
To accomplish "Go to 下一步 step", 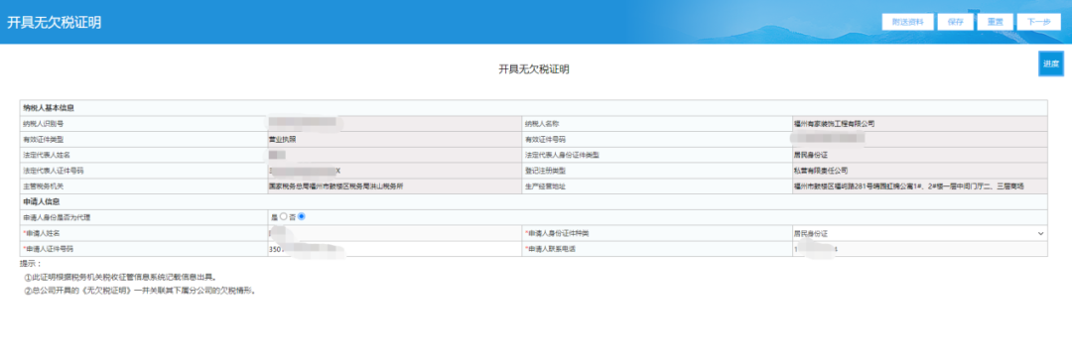I will click(1038, 21).
